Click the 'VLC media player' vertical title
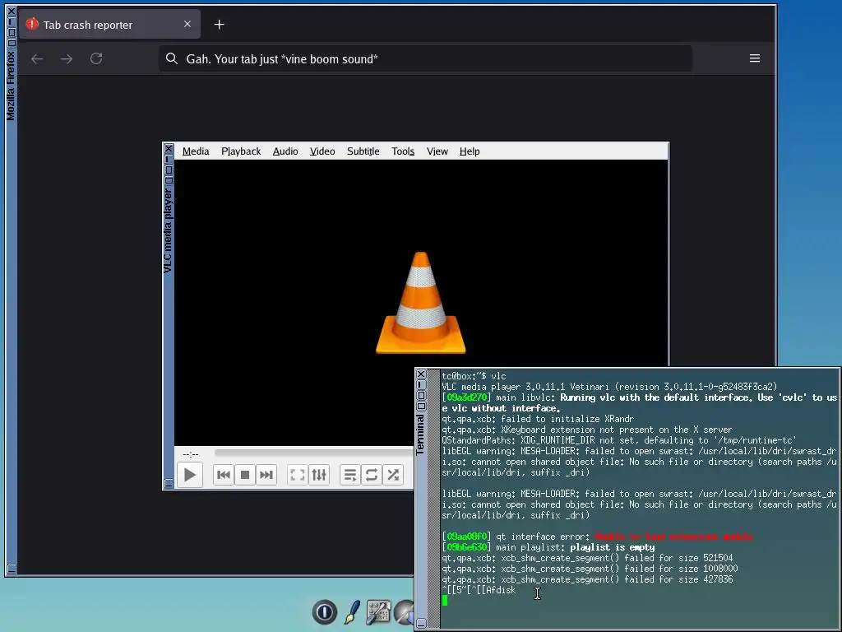Screen dimensions: 842x632 tap(168, 231)
